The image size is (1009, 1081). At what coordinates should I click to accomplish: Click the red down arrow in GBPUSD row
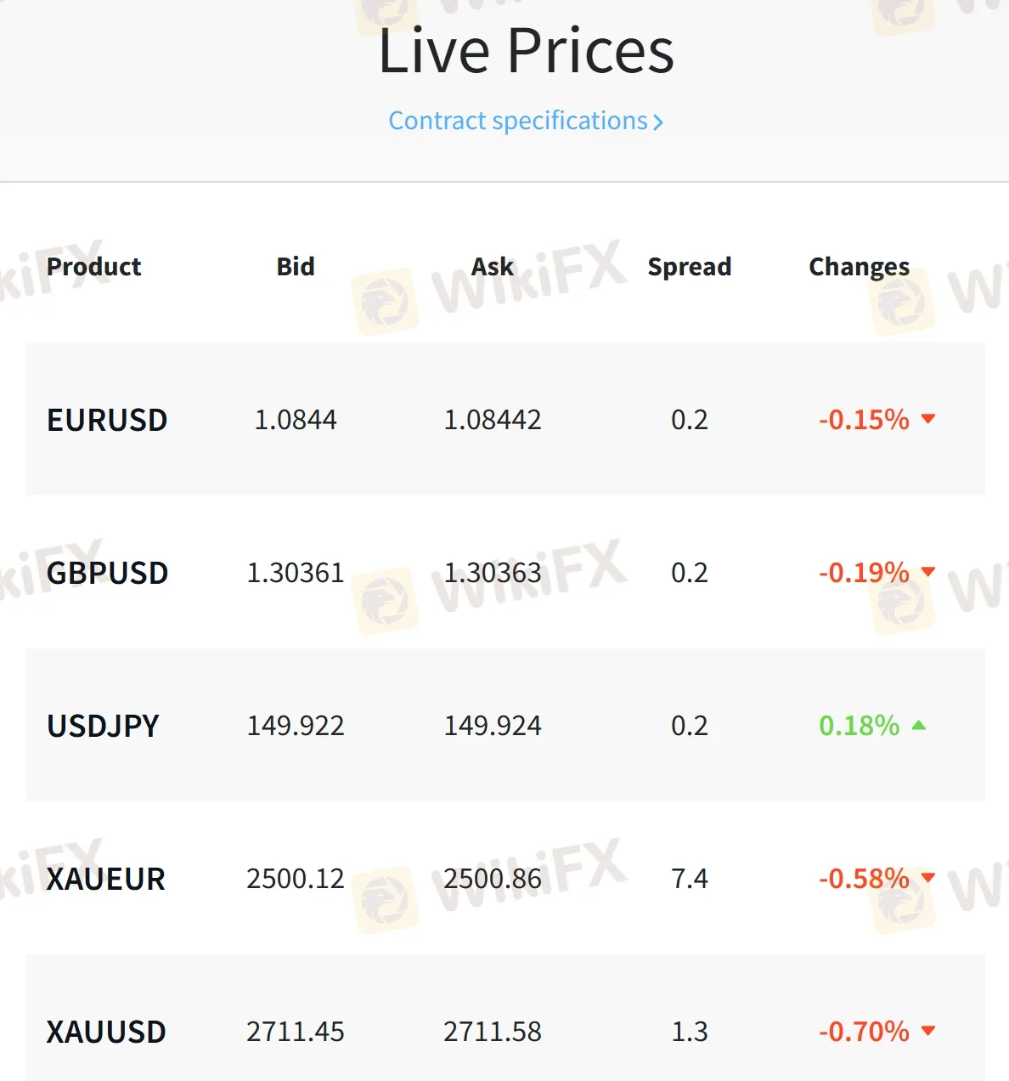[928, 571]
